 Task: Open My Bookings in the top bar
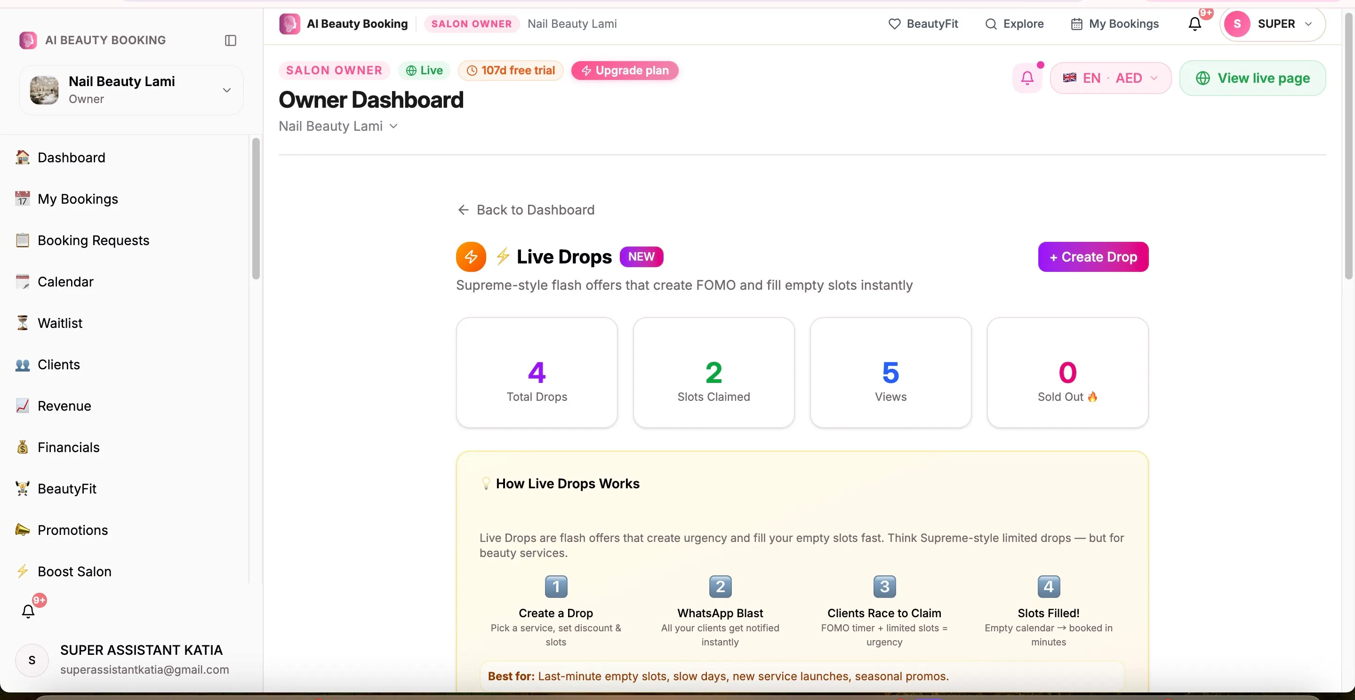pos(1114,24)
